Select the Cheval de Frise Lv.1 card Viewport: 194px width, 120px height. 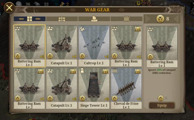[126, 89]
